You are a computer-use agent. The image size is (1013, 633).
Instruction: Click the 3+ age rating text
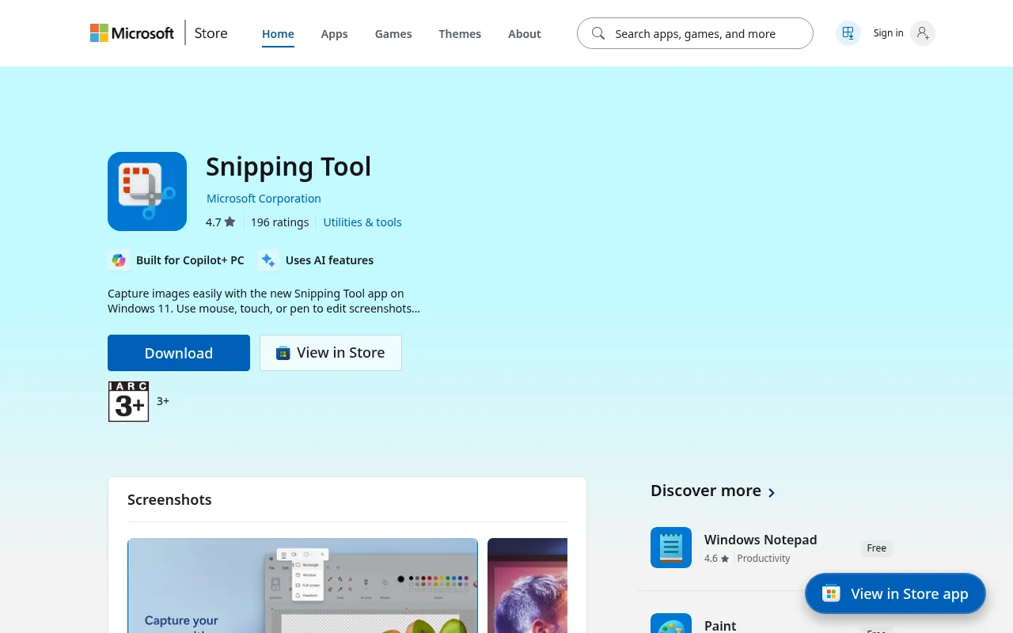163,401
